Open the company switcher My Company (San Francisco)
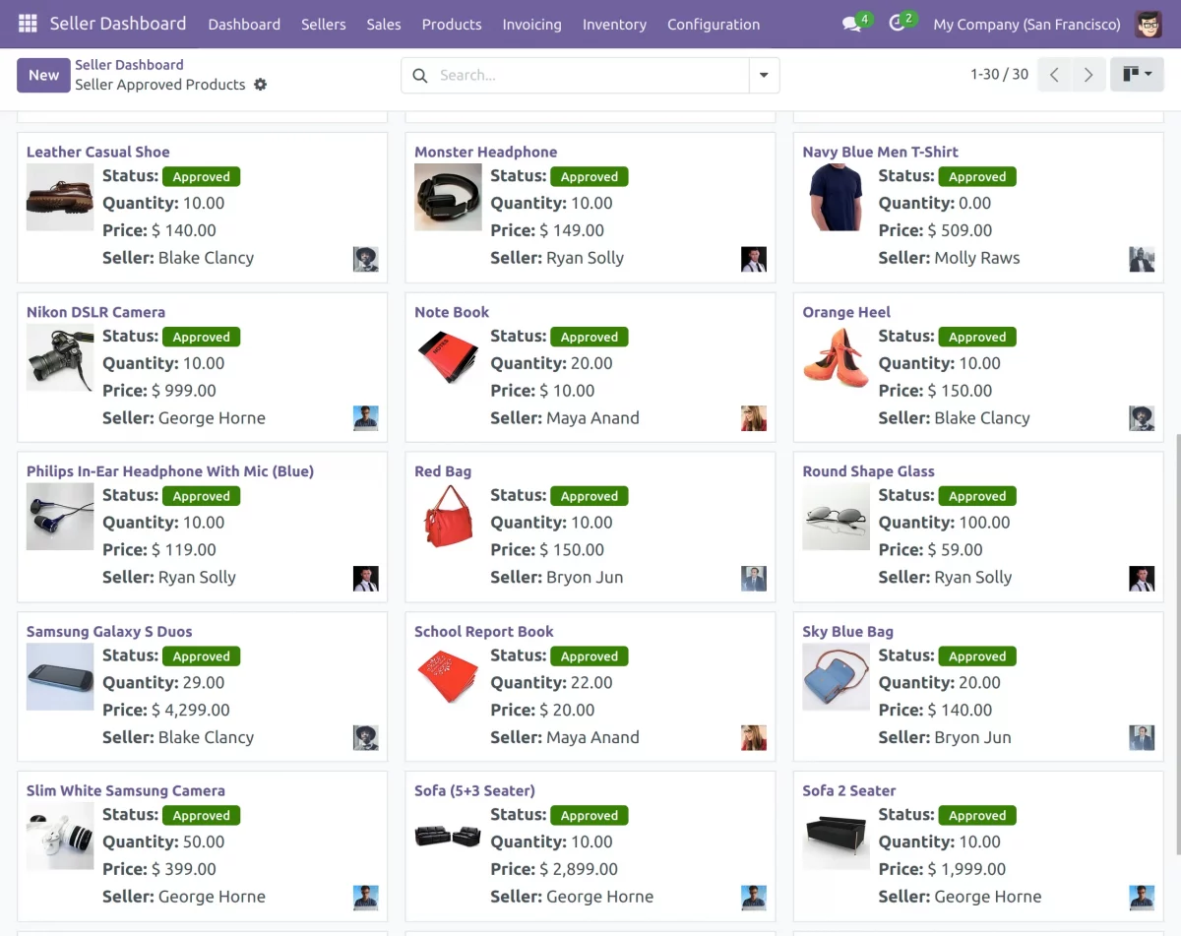This screenshot has width=1181, height=936. (x=1026, y=24)
